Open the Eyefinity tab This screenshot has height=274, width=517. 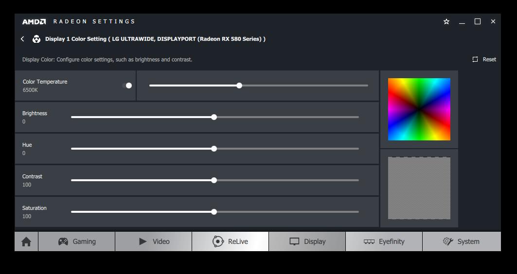[384, 241]
